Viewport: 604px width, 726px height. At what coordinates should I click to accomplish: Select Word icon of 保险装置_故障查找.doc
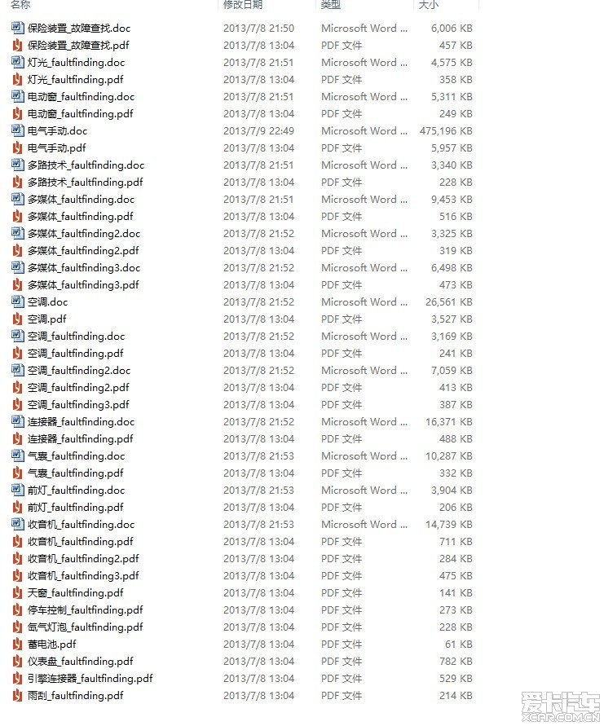click(18, 28)
